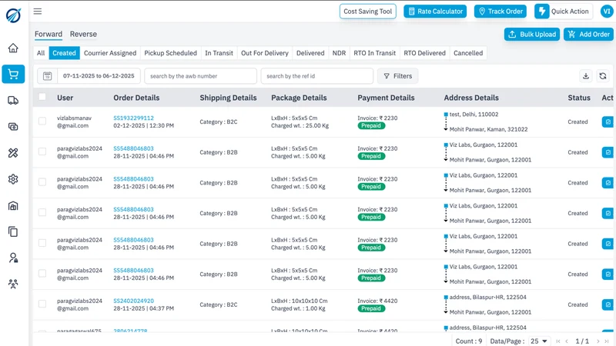Open order link SS2402024920
This screenshot has height=346, width=616.
(133, 301)
